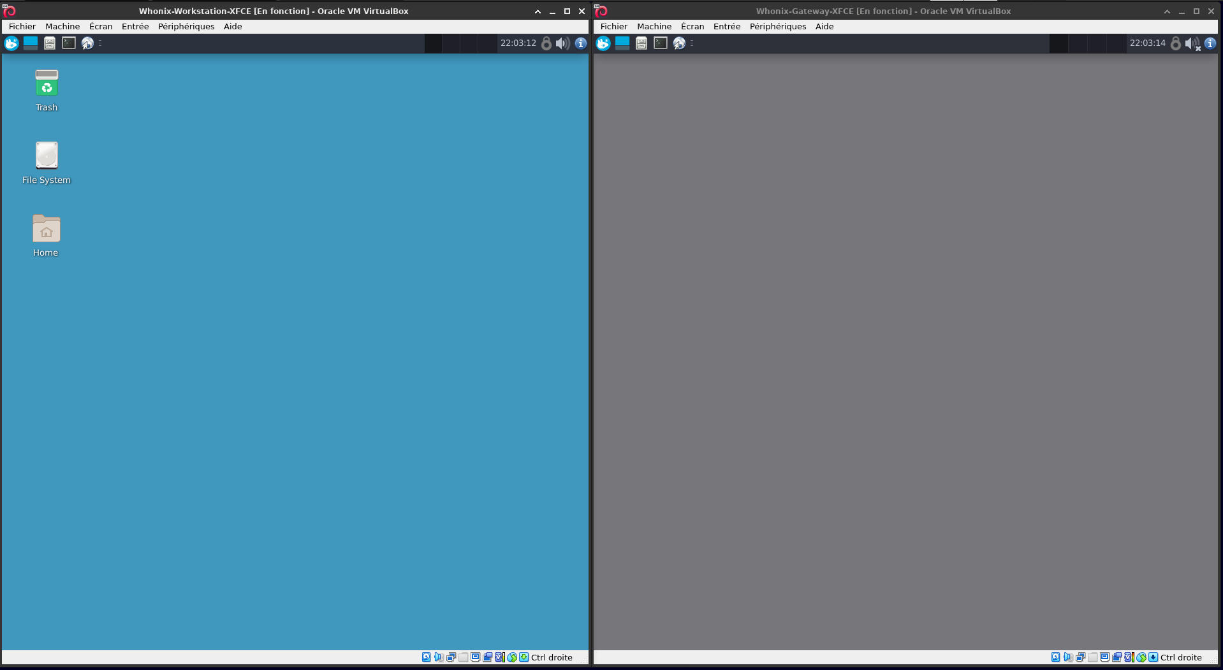The image size is (1223, 670).
Task: Click network adapters icon in Gateway status bar
Action: pos(1080,657)
